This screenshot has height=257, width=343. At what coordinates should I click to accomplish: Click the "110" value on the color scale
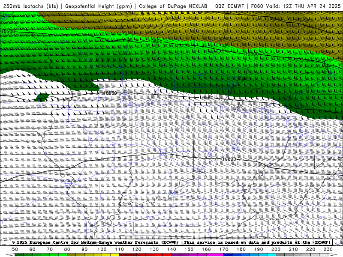pos(120,249)
